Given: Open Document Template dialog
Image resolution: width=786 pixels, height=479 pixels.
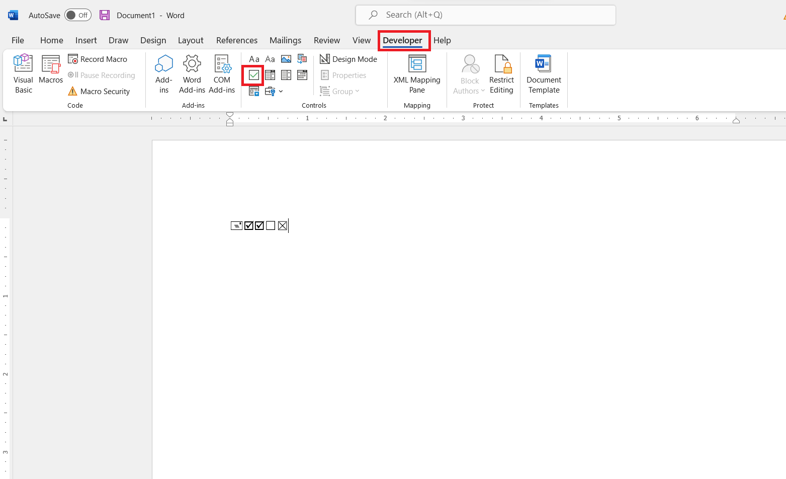Looking at the screenshot, I should [544, 74].
